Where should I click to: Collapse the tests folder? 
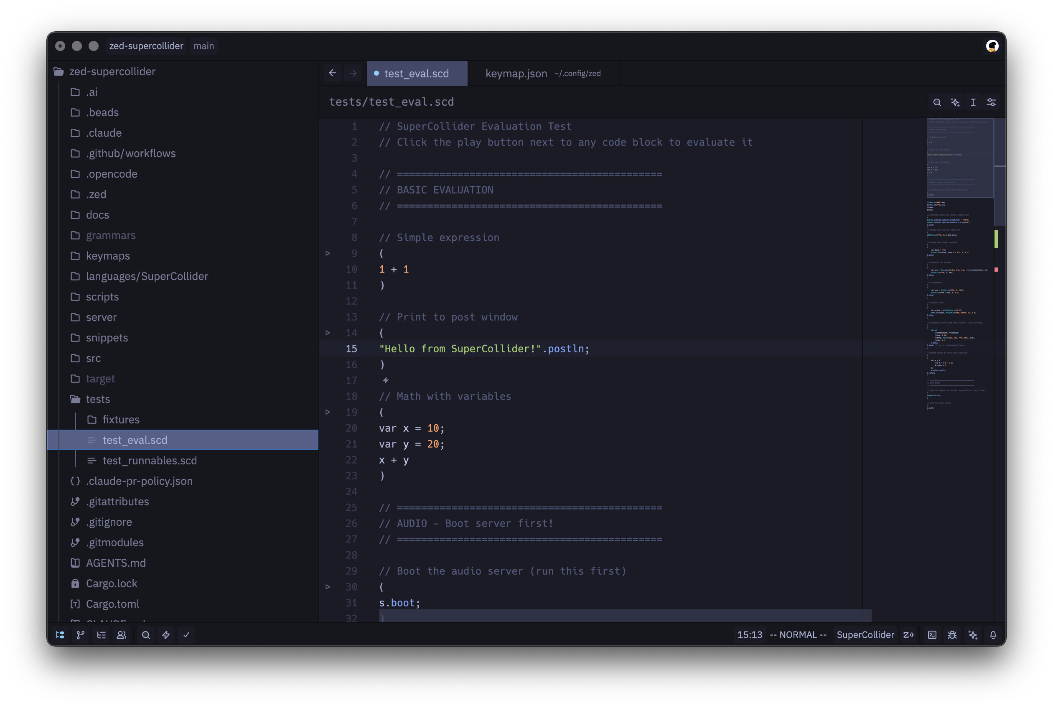[x=97, y=399]
